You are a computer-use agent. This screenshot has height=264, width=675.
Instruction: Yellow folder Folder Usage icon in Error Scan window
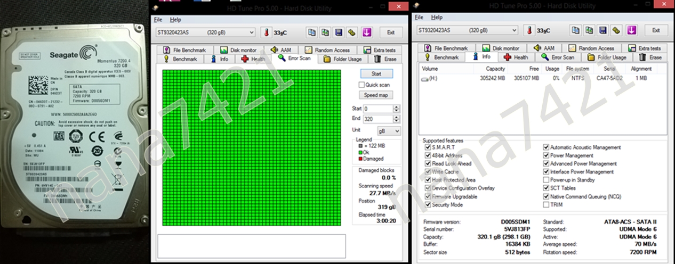pyautogui.click(x=326, y=59)
